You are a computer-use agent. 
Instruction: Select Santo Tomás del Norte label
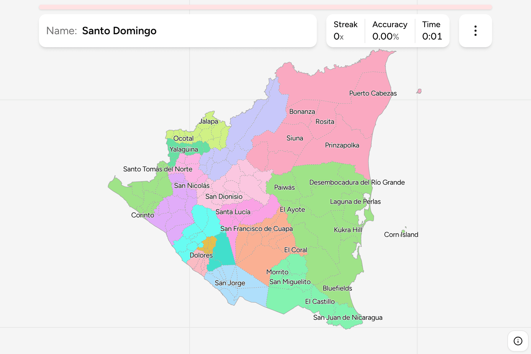pos(158,169)
